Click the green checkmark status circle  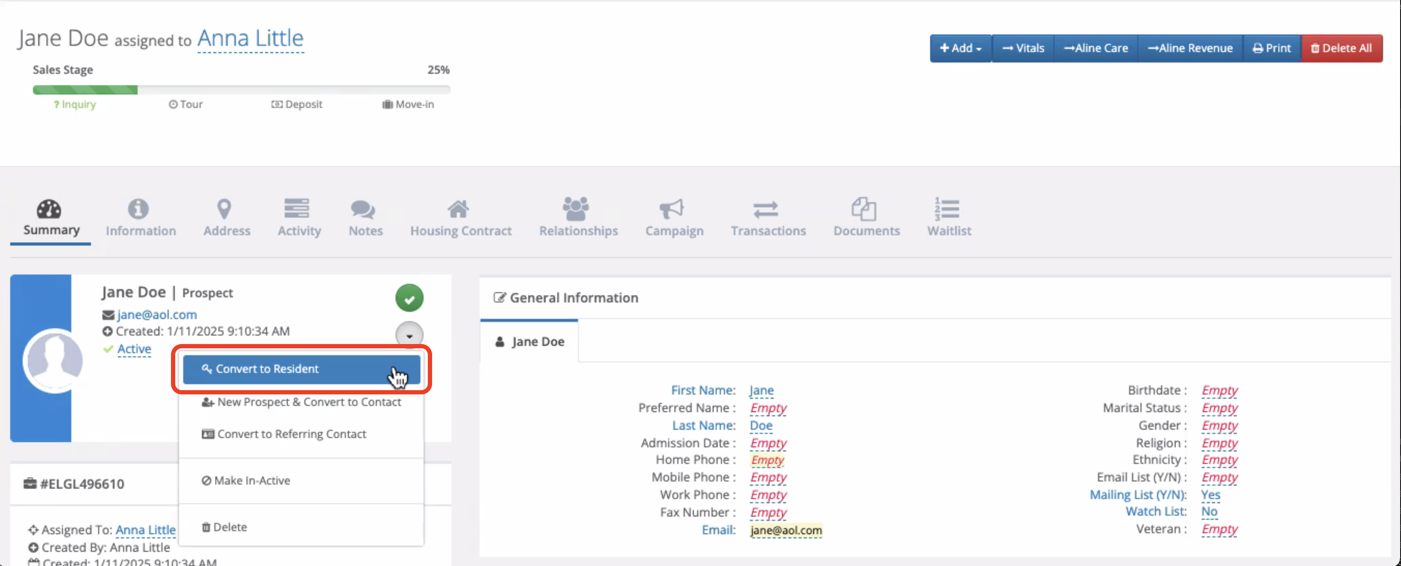click(x=409, y=298)
